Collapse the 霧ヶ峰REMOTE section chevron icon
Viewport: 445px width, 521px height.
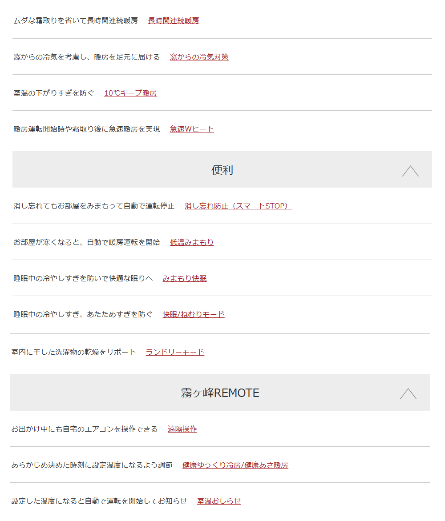[408, 393]
